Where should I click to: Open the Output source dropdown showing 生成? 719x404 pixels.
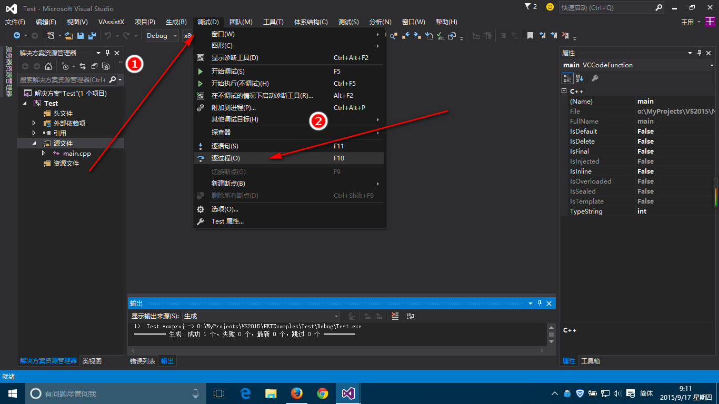(261, 316)
